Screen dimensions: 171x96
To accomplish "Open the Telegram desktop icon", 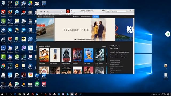I will pos(24,30).
